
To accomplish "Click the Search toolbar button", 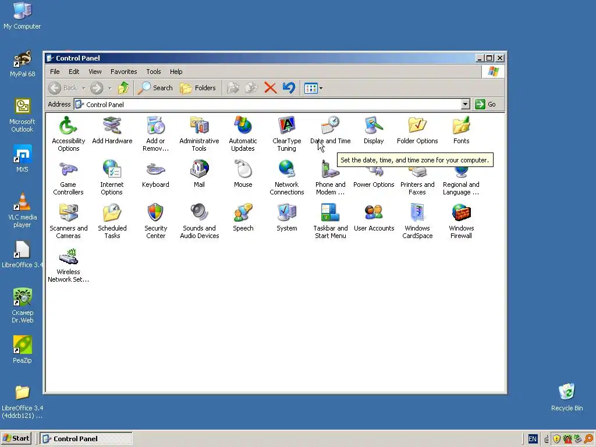I will coord(155,88).
